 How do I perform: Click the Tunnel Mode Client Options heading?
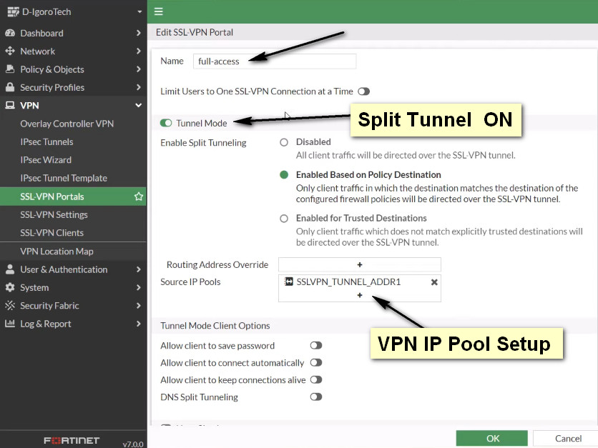[x=215, y=326]
